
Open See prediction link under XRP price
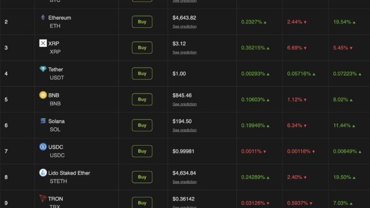[184, 52]
